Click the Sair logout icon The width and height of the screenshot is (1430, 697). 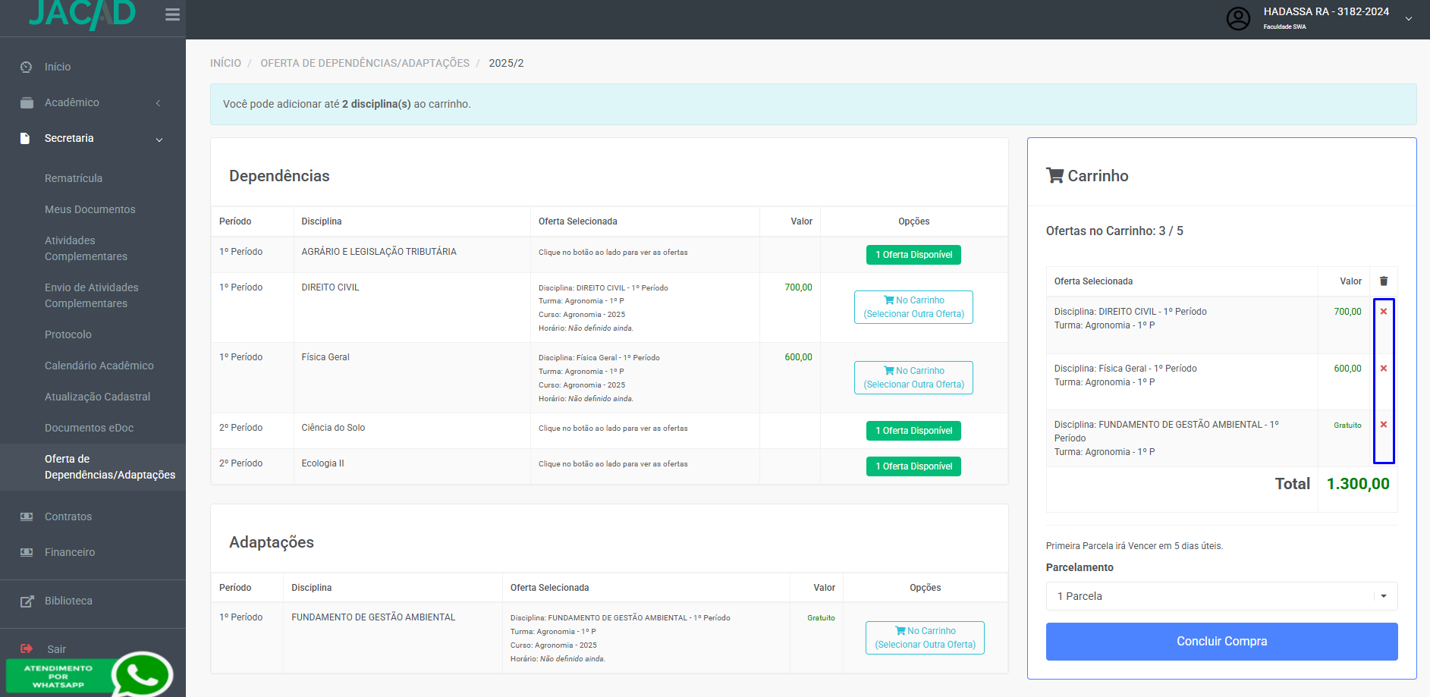[x=27, y=648]
